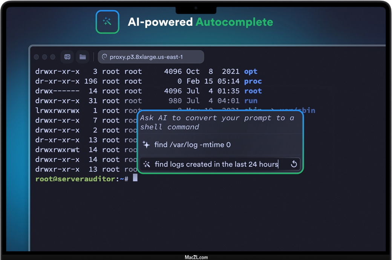Click the 'proc' directory name in listing
Viewport: 392px width, 260px height.
[x=253, y=81]
